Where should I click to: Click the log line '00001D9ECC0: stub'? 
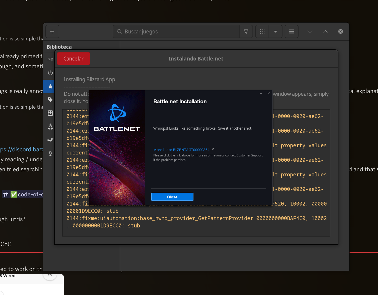92,211
